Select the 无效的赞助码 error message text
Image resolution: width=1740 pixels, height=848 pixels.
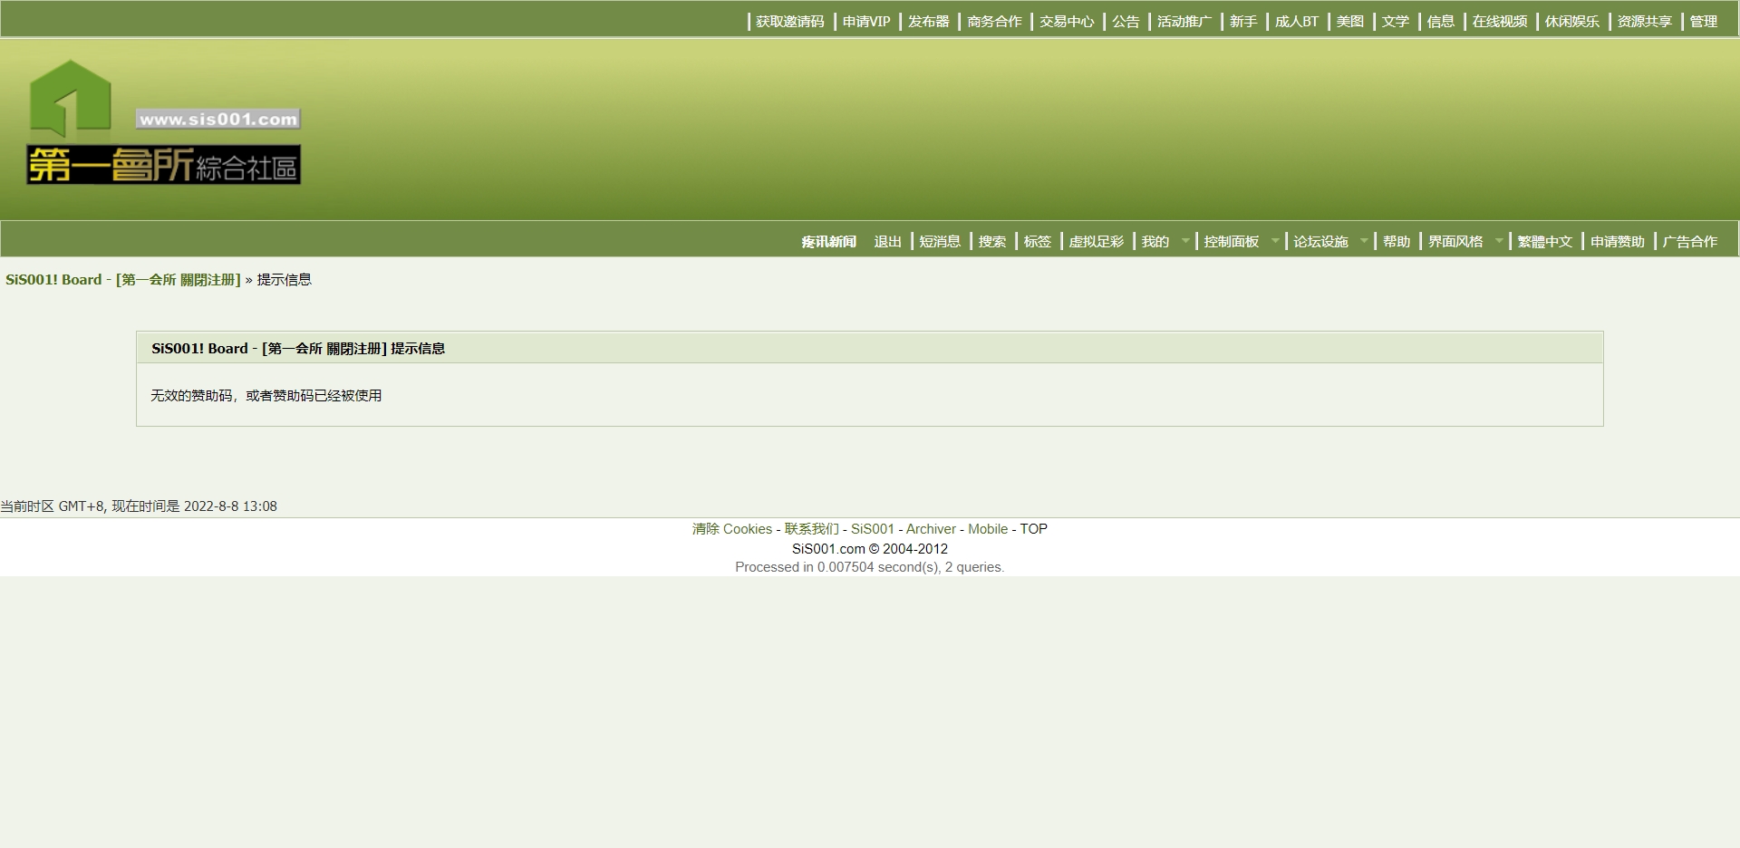[x=266, y=396]
